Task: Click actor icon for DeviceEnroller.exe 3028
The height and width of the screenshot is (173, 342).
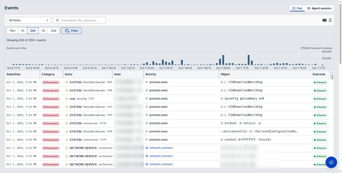Action: click(x=67, y=115)
